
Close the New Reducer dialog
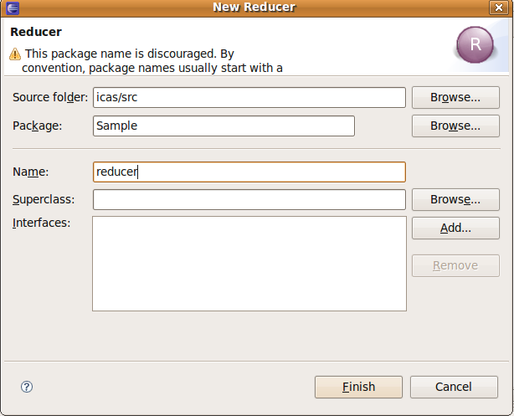pos(502,8)
